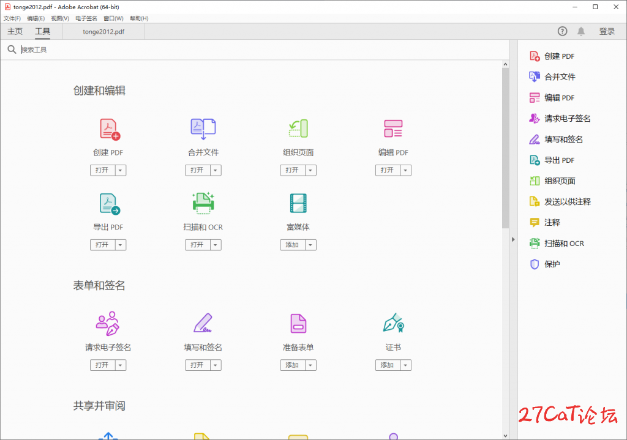Select the 组织页面 icon in main grid
627x440 pixels.
[x=298, y=129]
